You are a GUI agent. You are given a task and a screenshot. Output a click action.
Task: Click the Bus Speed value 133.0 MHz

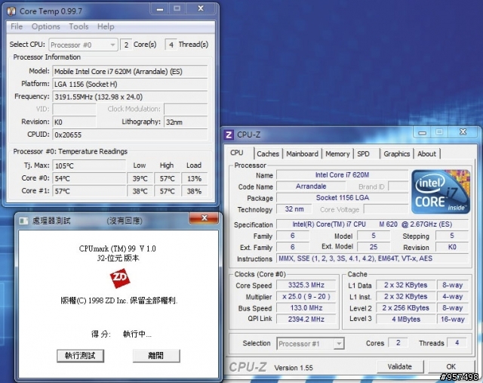point(306,307)
